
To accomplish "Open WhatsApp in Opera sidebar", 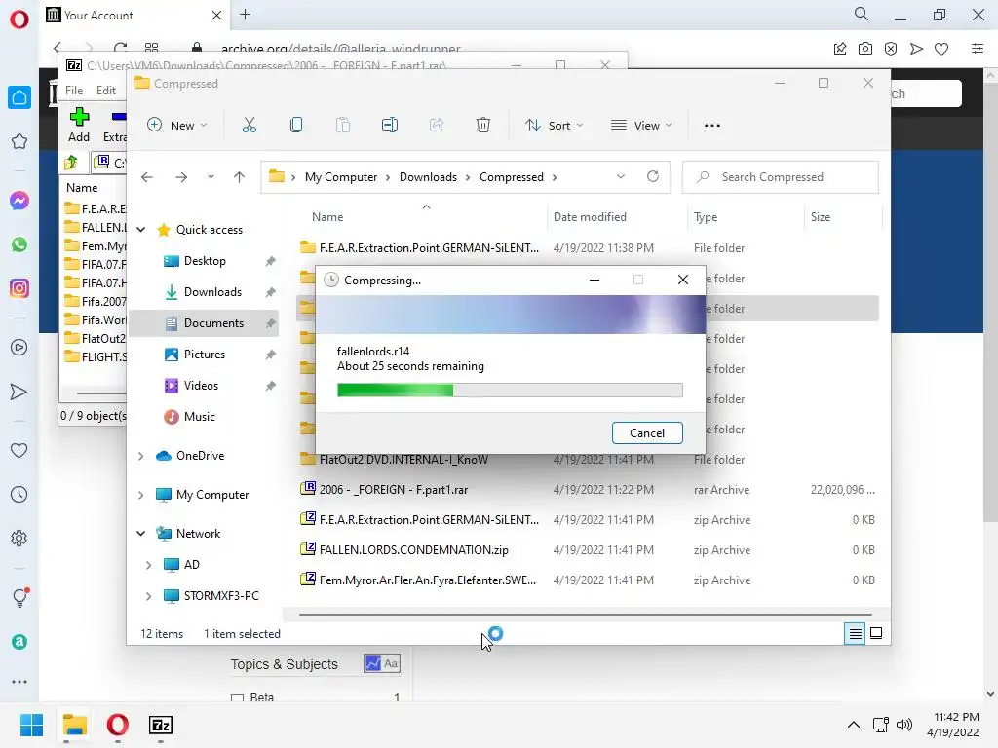I will [19, 244].
